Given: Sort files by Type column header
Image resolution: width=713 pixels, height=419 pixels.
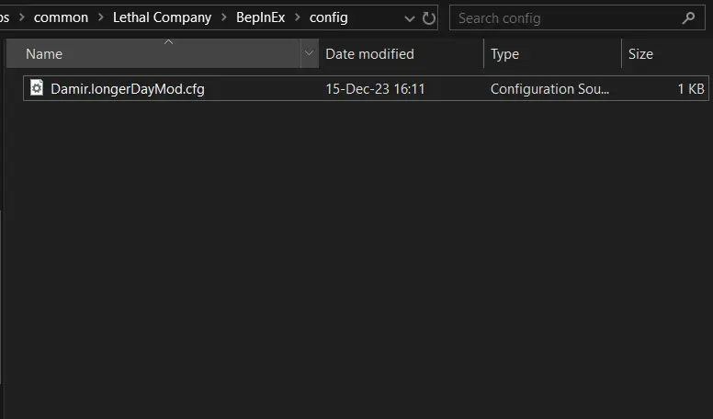Looking at the screenshot, I should click(552, 53).
